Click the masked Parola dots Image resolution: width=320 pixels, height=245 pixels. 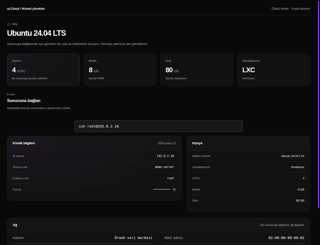[162, 189]
